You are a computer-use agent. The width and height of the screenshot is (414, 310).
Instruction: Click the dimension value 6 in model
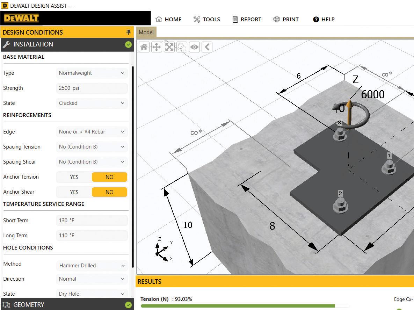(x=298, y=76)
